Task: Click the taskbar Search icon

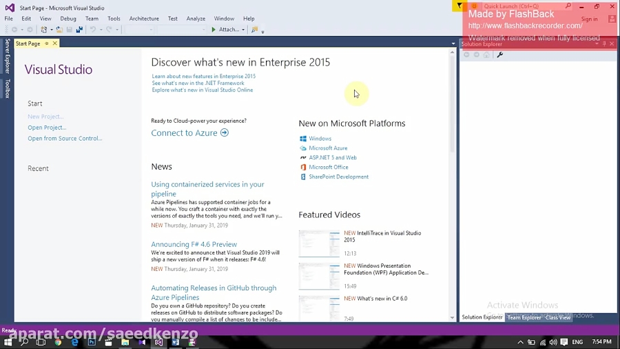Action: (x=25, y=342)
